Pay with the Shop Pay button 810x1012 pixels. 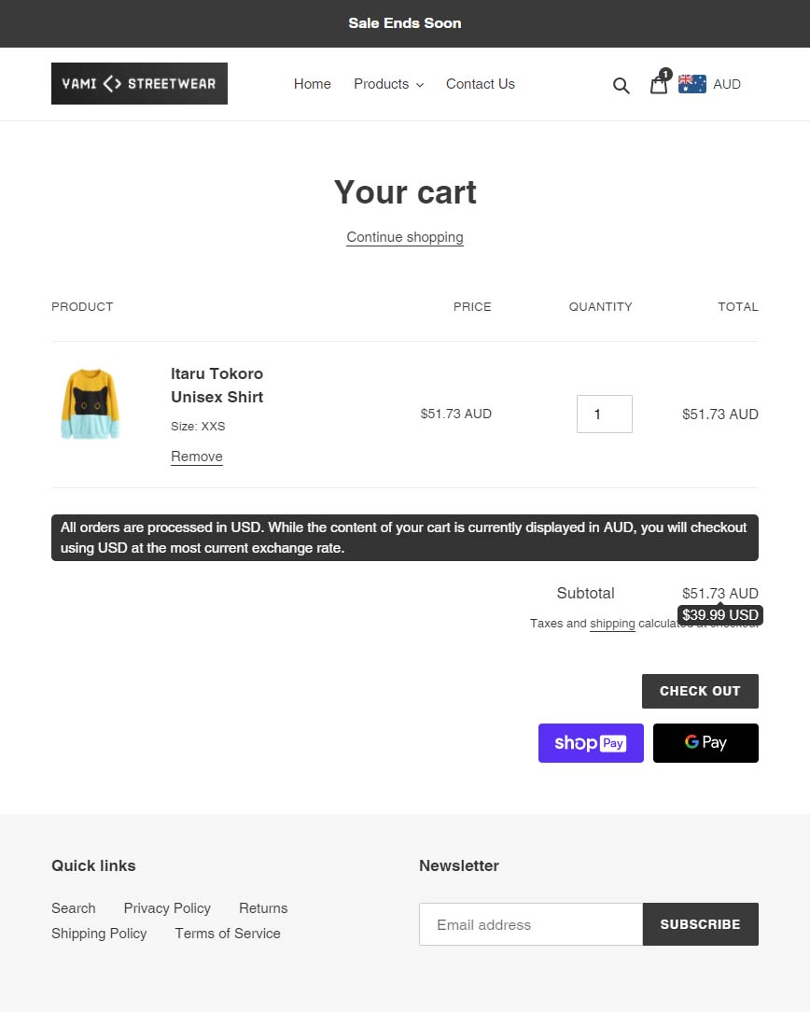[591, 743]
